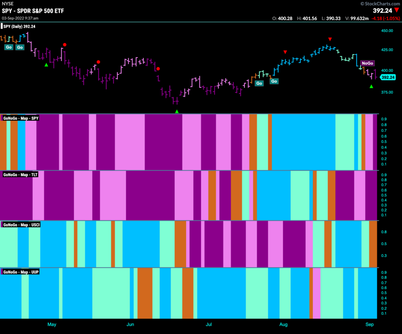Screen dimensions: 402x334
Task: Click the red down triangle in early August
Action: tap(285, 52)
